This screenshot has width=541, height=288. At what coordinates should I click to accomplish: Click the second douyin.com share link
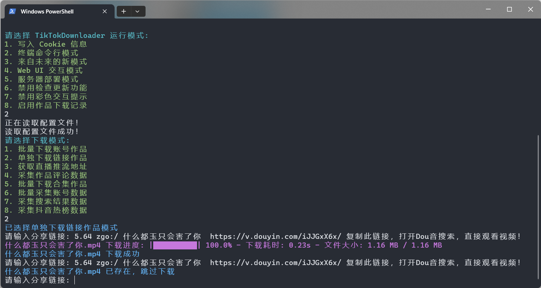(x=276, y=263)
